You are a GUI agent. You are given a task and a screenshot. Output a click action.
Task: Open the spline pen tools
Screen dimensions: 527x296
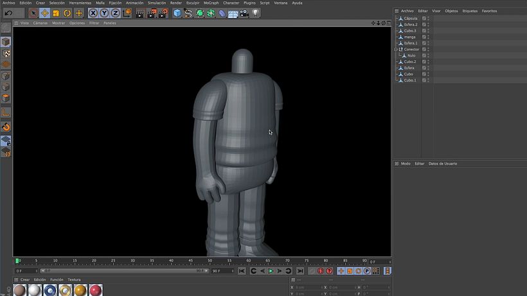(188, 13)
